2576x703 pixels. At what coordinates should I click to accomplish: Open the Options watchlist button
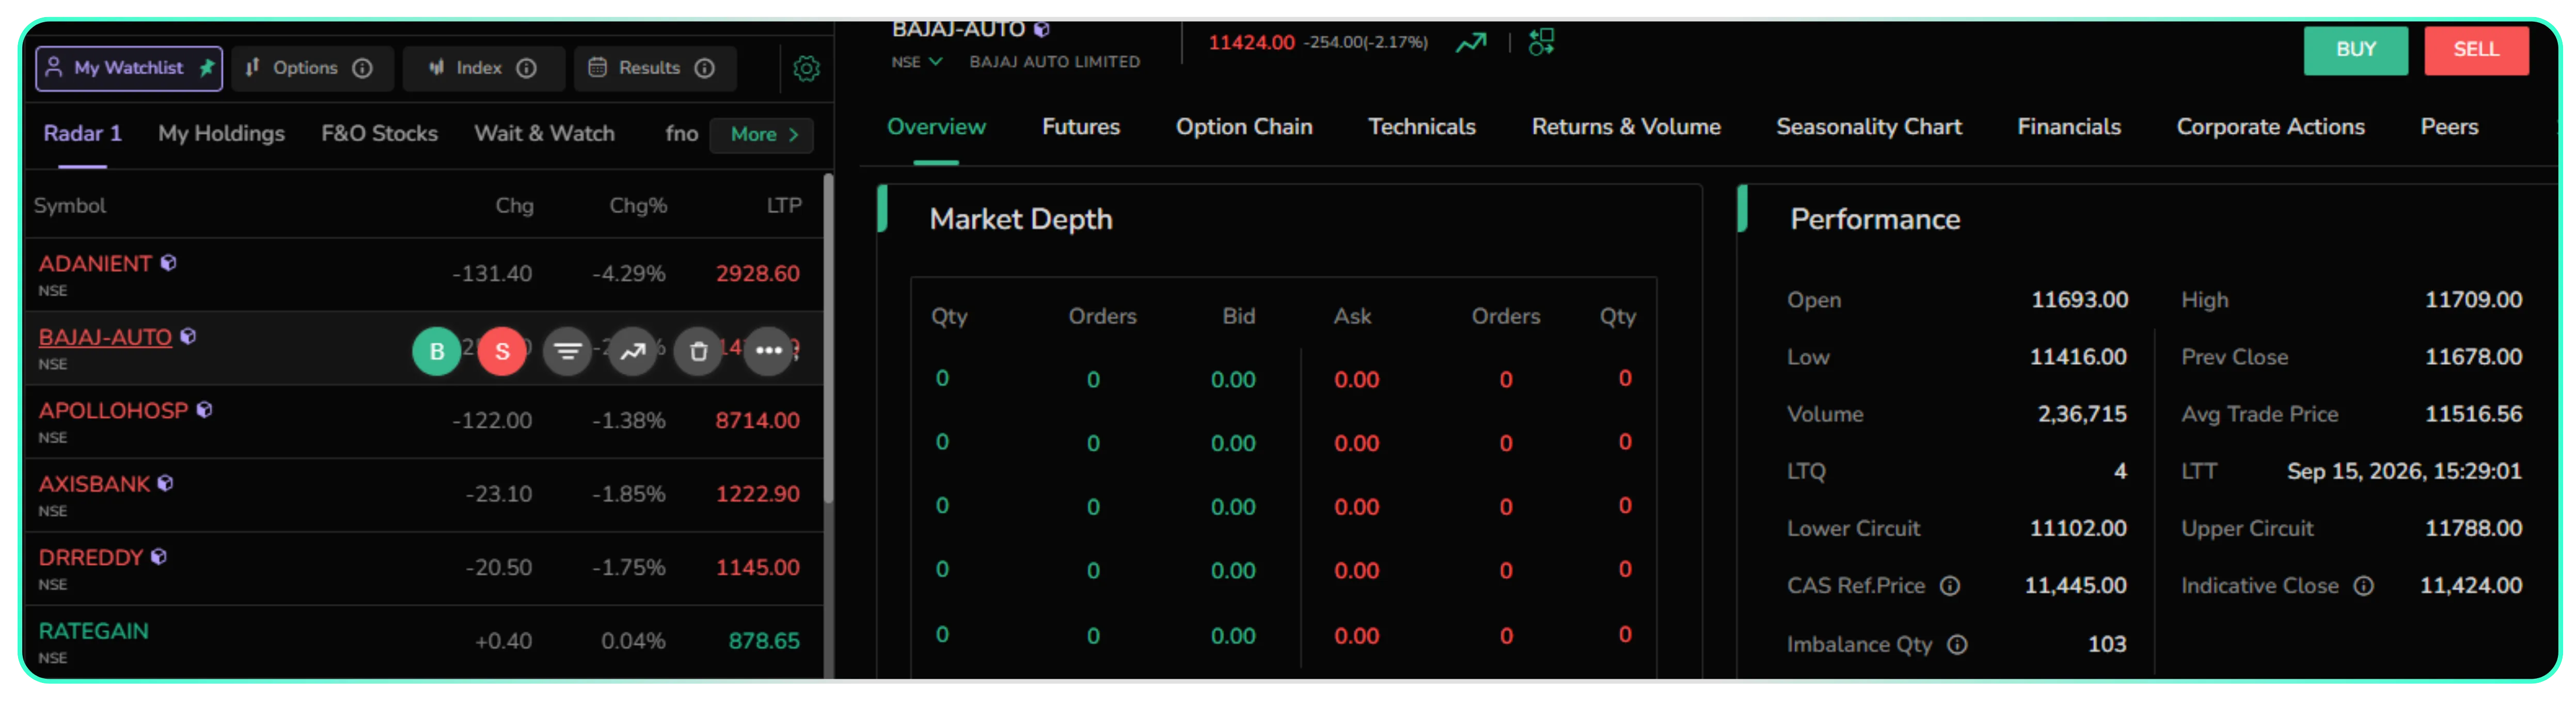(x=312, y=68)
